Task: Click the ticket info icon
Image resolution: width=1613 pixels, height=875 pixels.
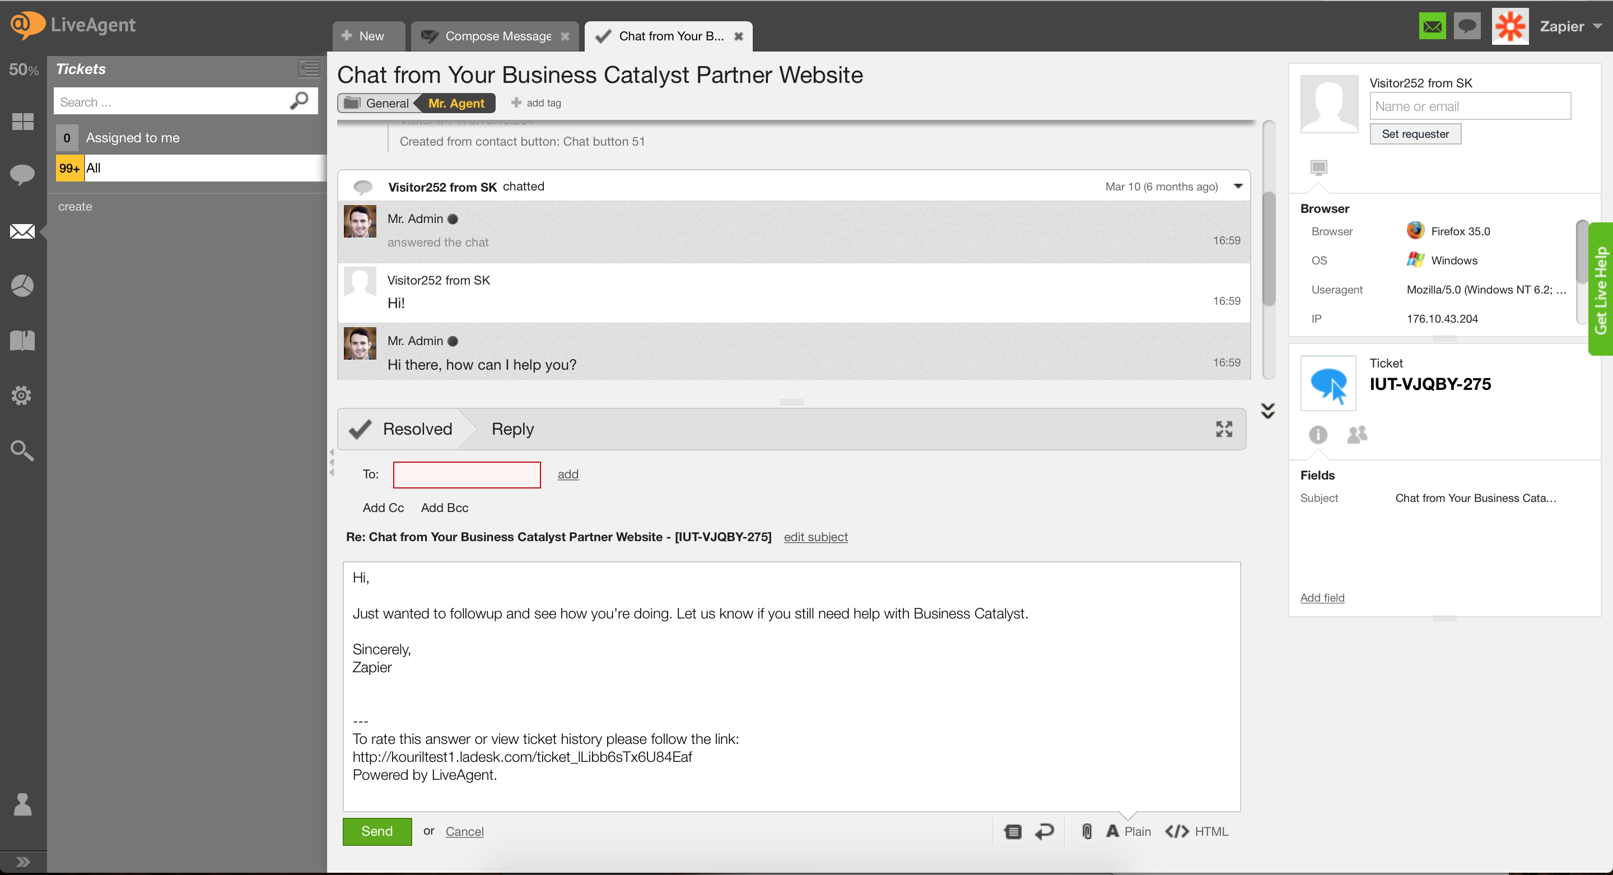Action: 1318,434
